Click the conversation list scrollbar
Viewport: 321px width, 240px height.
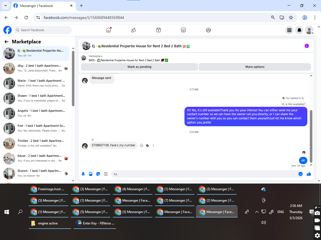[x=73, y=79]
